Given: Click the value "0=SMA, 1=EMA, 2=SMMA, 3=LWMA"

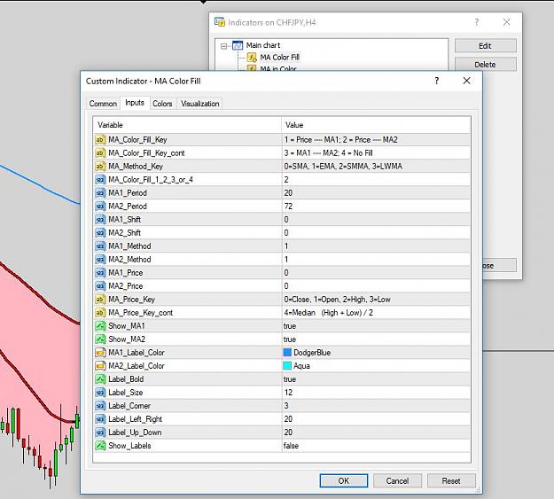Looking at the screenshot, I should (x=343, y=166).
